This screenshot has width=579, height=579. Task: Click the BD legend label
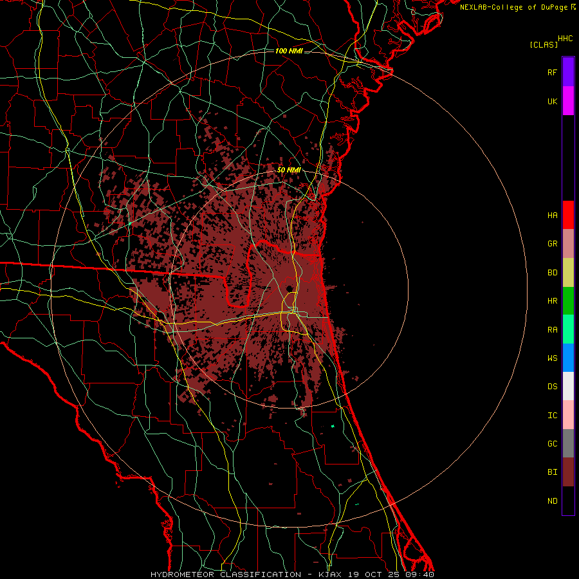point(553,273)
